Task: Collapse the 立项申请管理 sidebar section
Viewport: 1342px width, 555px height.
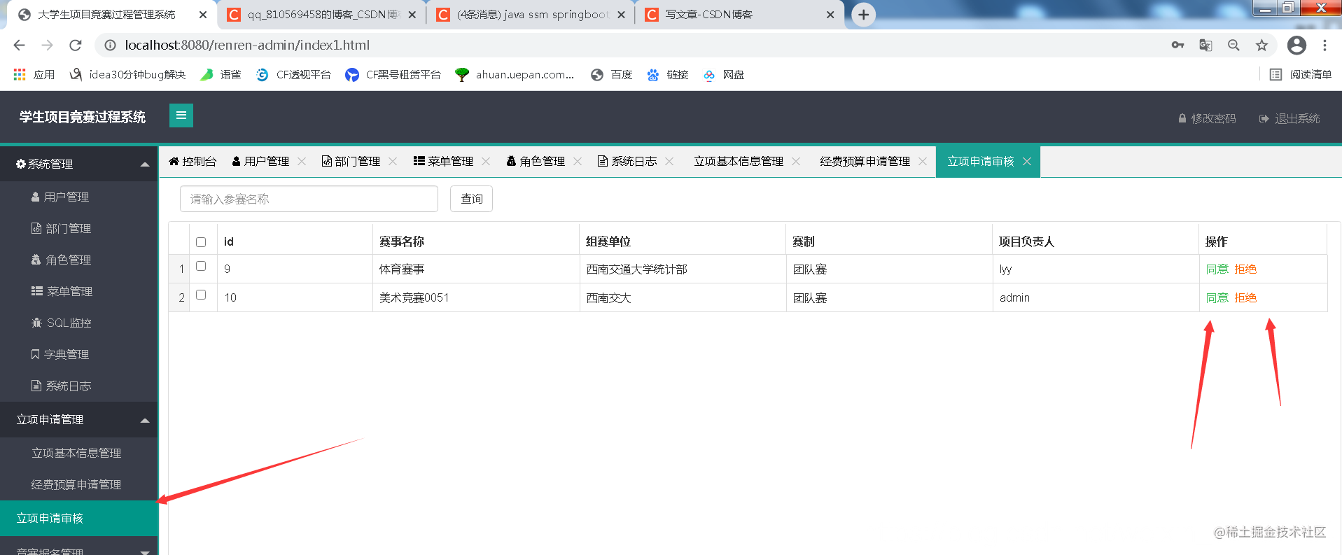Action: 79,419
